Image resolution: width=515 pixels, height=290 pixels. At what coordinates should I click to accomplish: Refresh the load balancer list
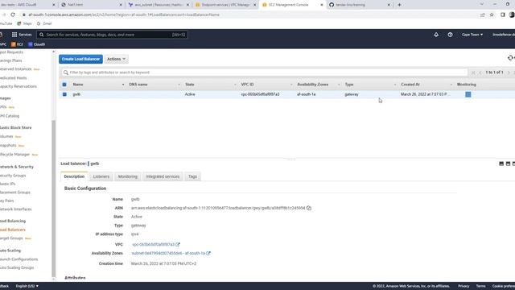510,58
